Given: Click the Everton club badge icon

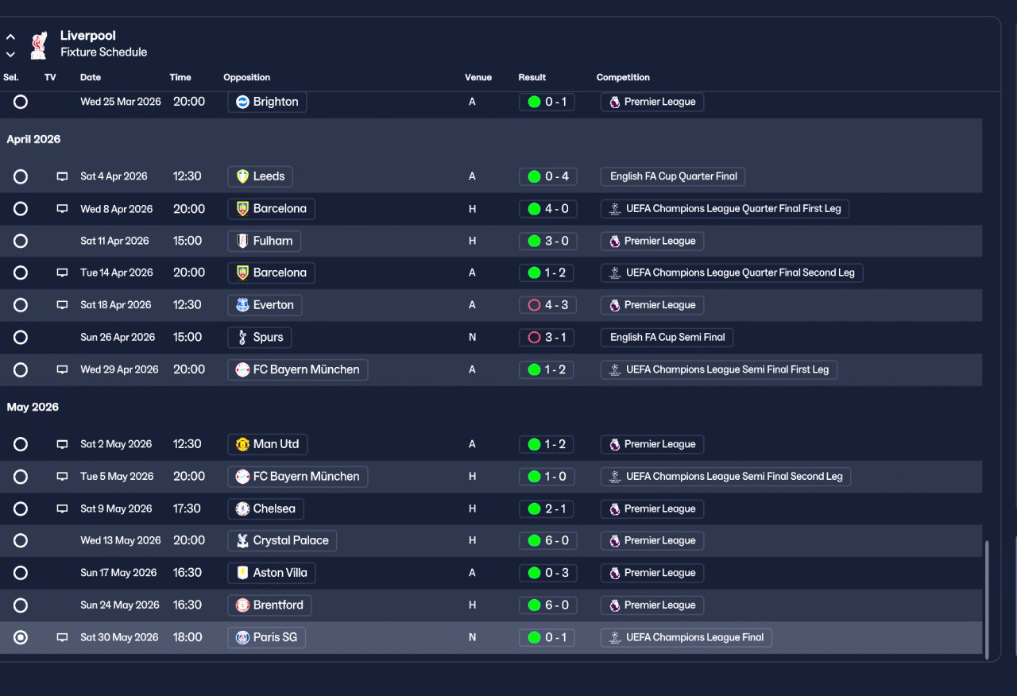Looking at the screenshot, I should (242, 305).
